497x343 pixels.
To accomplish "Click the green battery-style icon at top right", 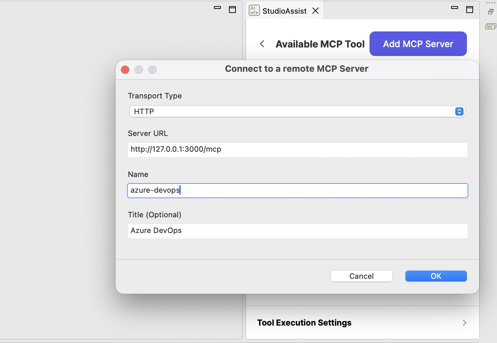I will (x=491, y=26).
